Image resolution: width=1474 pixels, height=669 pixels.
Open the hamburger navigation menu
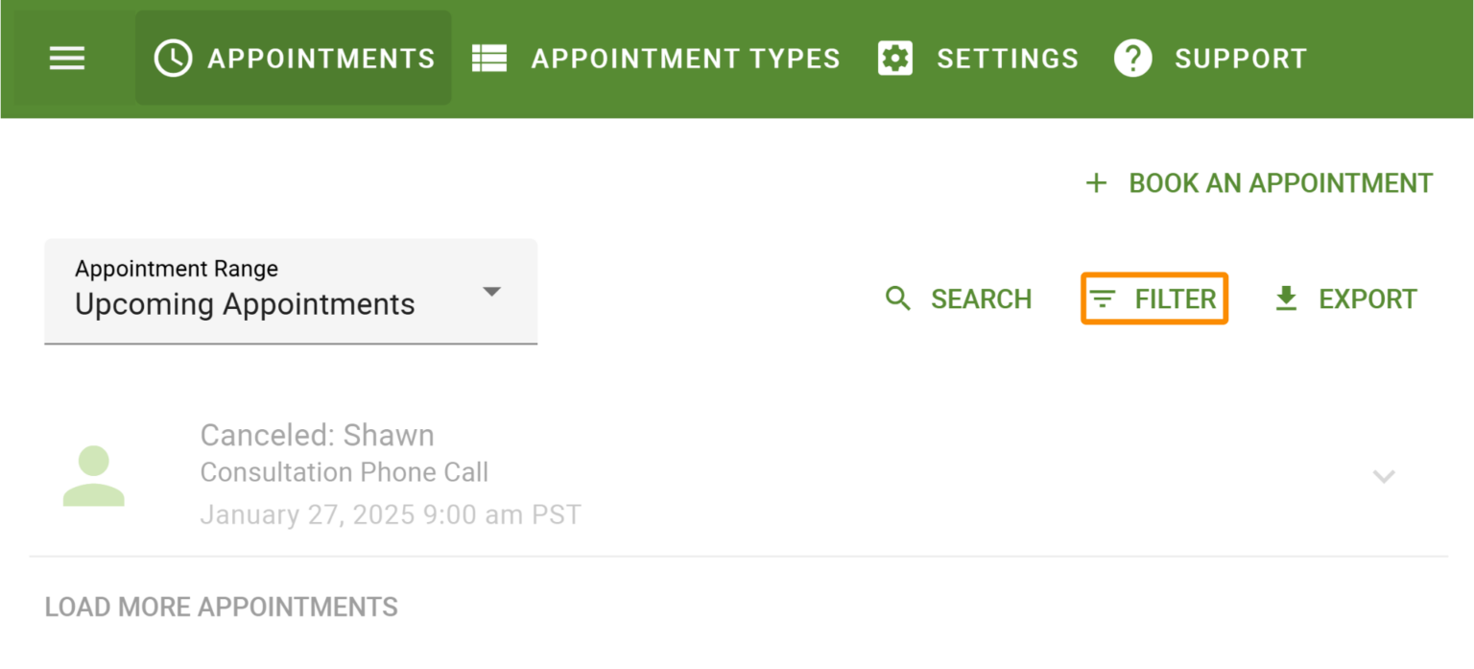click(x=66, y=58)
